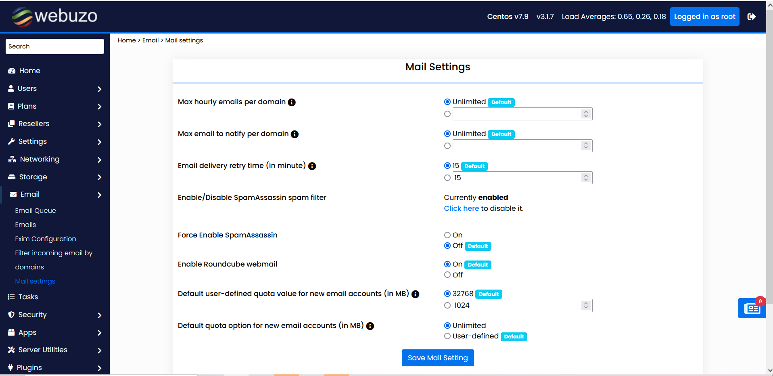The height and width of the screenshot is (376, 773).
Task: Collapse the Email menu chevron
Action: pyautogui.click(x=99, y=195)
